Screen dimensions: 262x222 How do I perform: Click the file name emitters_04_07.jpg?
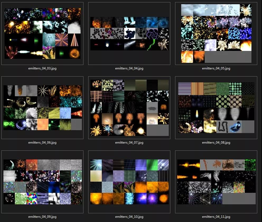[x=129, y=143]
